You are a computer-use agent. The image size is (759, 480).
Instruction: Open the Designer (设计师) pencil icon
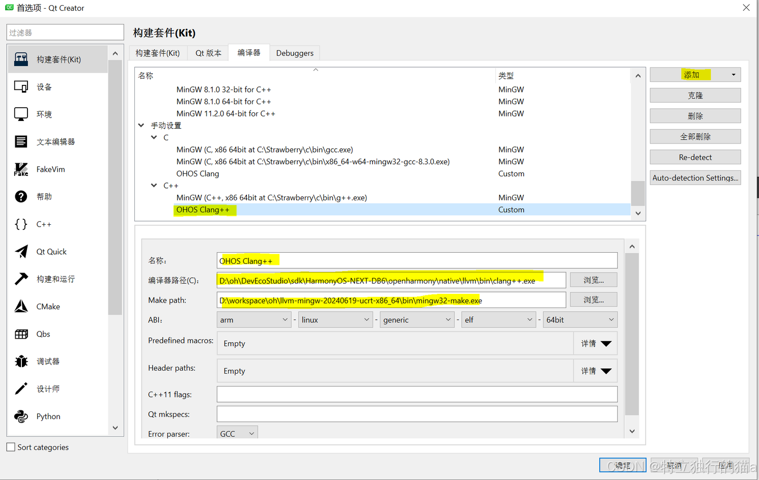pyautogui.click(x=21, y=388)
